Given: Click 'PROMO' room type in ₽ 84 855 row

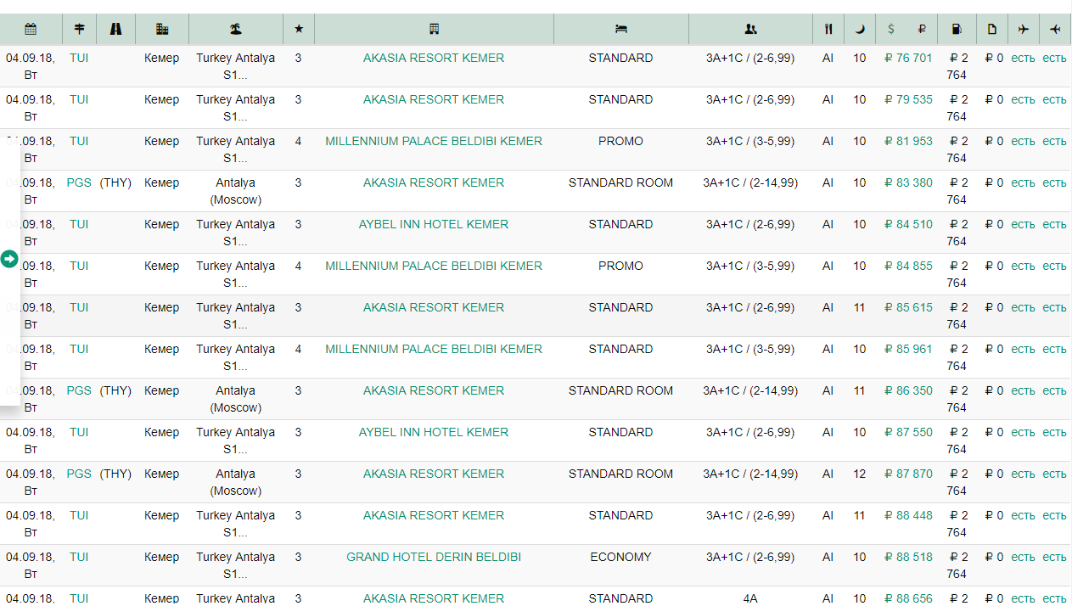Looking at the screenshot, I should click(x=620, y=266).
